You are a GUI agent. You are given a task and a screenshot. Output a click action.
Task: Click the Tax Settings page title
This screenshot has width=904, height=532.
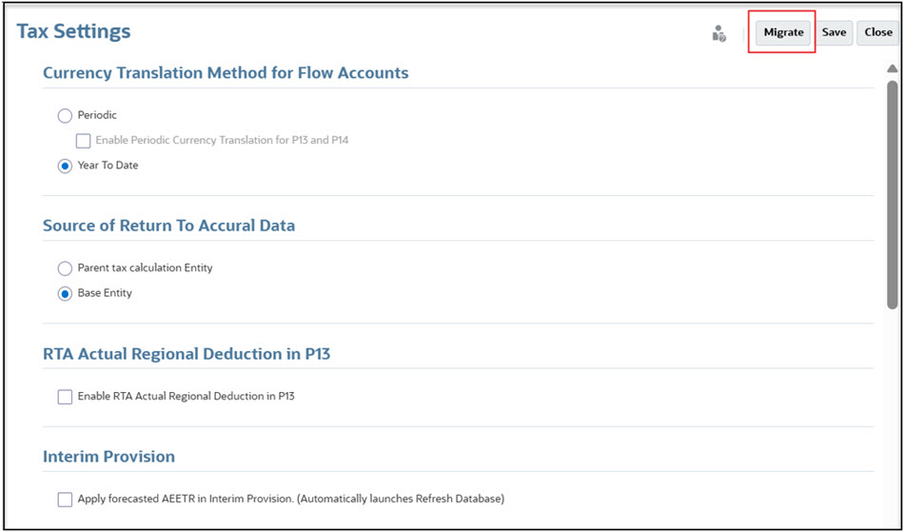74,31
